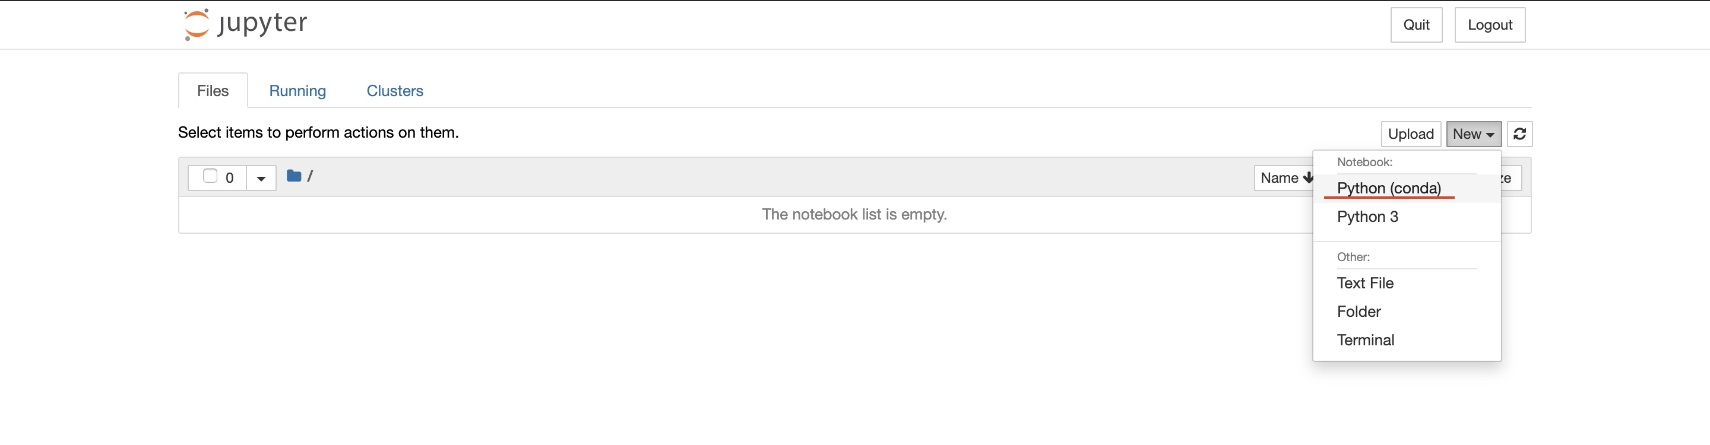
Task: Switch to the Clusters tab
Action: tap(395, 90)
